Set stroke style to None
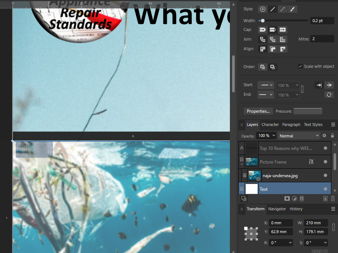Viewport: 338px width, 253px height. click(x=262, y=9)
